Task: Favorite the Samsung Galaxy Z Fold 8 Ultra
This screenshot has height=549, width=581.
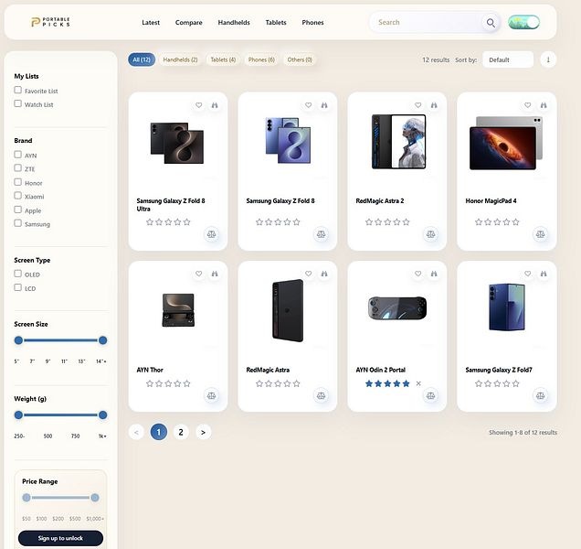Action: pyautogui.click(x=199, y=105)
